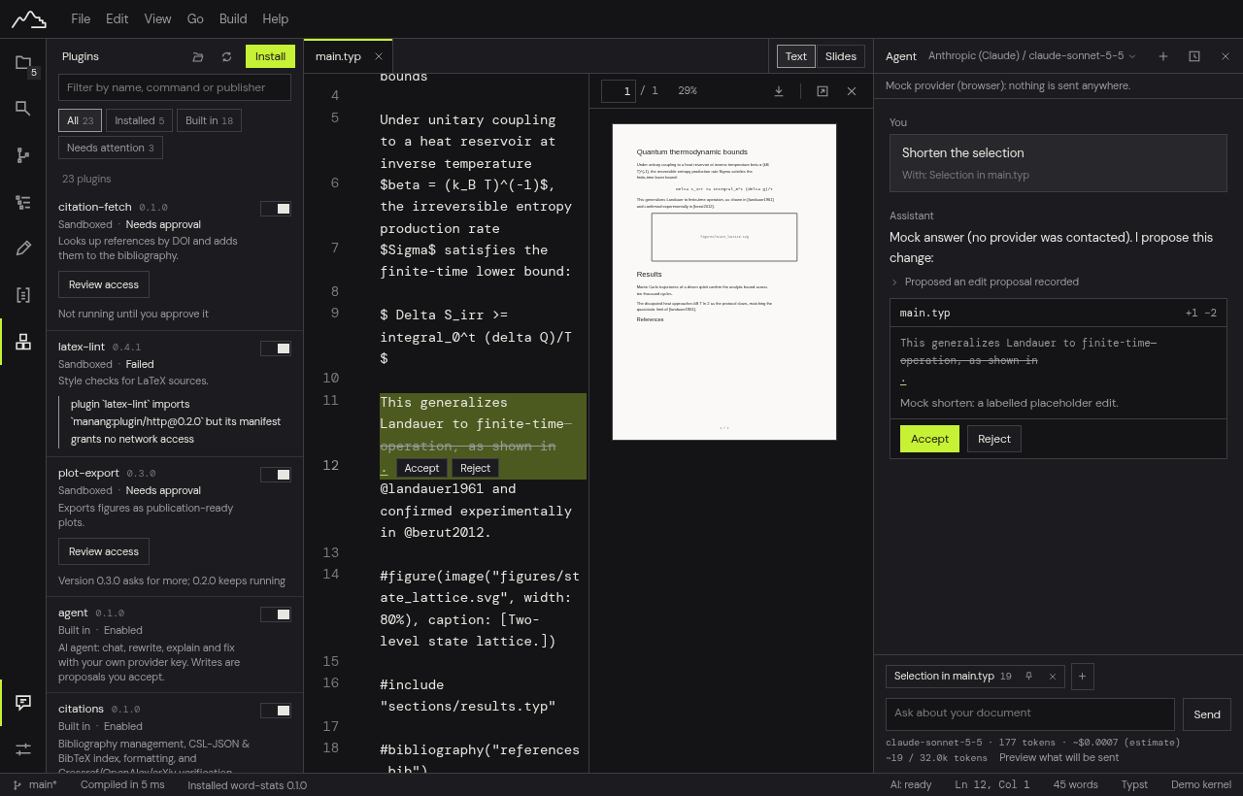Add context with the plus button

pyautogui.click(x=1082, y=676)
